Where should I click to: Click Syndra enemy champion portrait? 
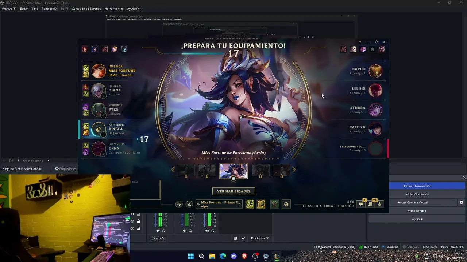375,110
